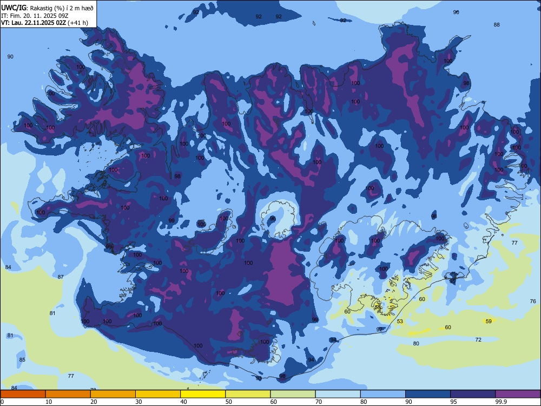Select the dark indigo 95–99.9 legend swatch

click(x=473, y=394)
